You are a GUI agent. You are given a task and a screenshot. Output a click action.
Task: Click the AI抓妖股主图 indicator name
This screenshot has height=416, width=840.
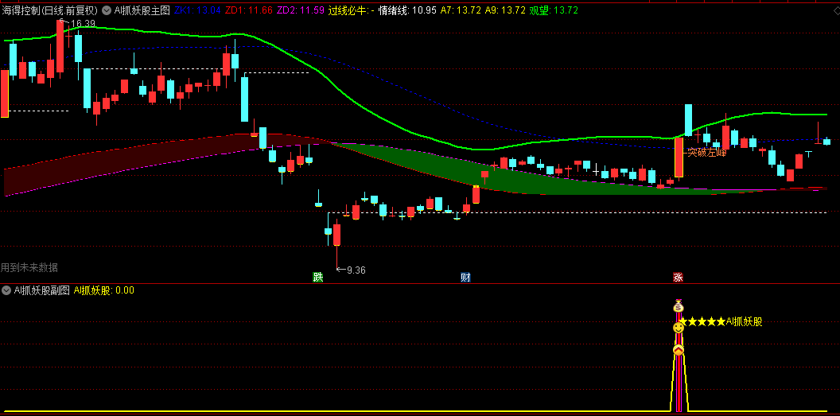[x=142, y=10]
